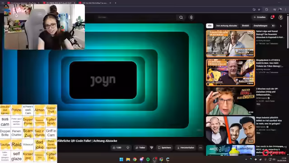Toggle the 'Raid' bingo square
This screenshot has height=163, width=289.
point(16,144)
